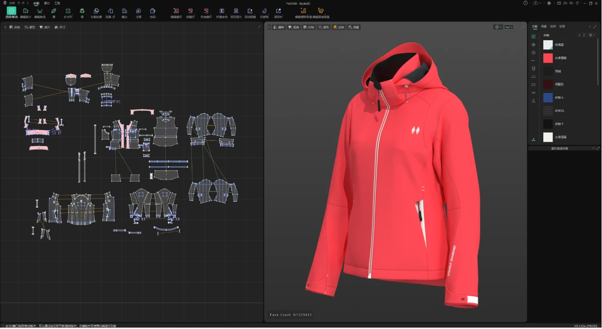
Task: Click the add (+) button in the fabric panel
Action: click(x=579, y=35)
